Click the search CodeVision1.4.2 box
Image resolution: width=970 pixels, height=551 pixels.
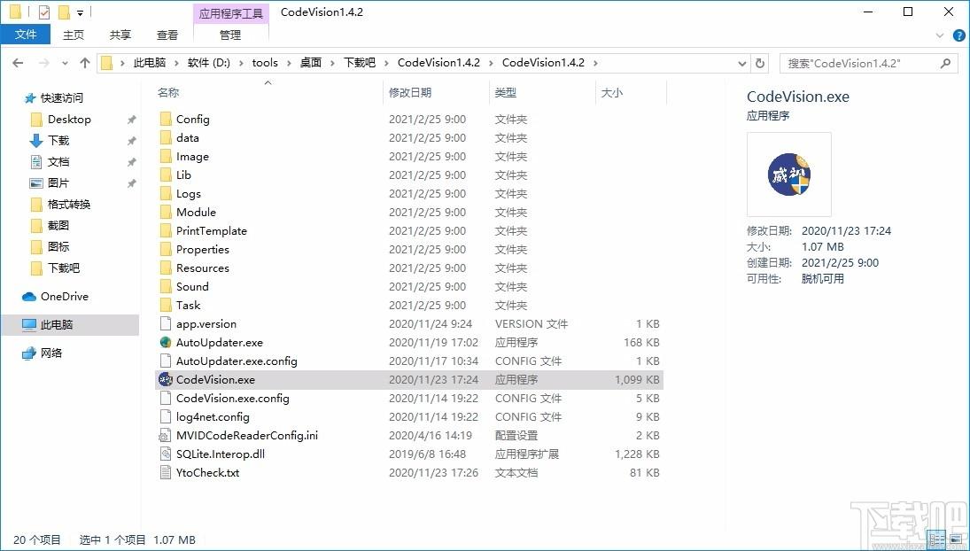pos(859,63)
